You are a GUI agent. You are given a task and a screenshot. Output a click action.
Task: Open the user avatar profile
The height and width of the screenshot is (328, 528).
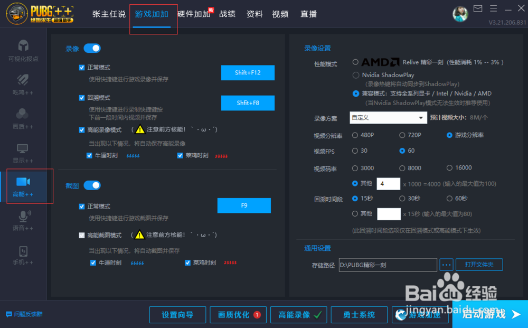pyautogui.click(x=460, y=14)
